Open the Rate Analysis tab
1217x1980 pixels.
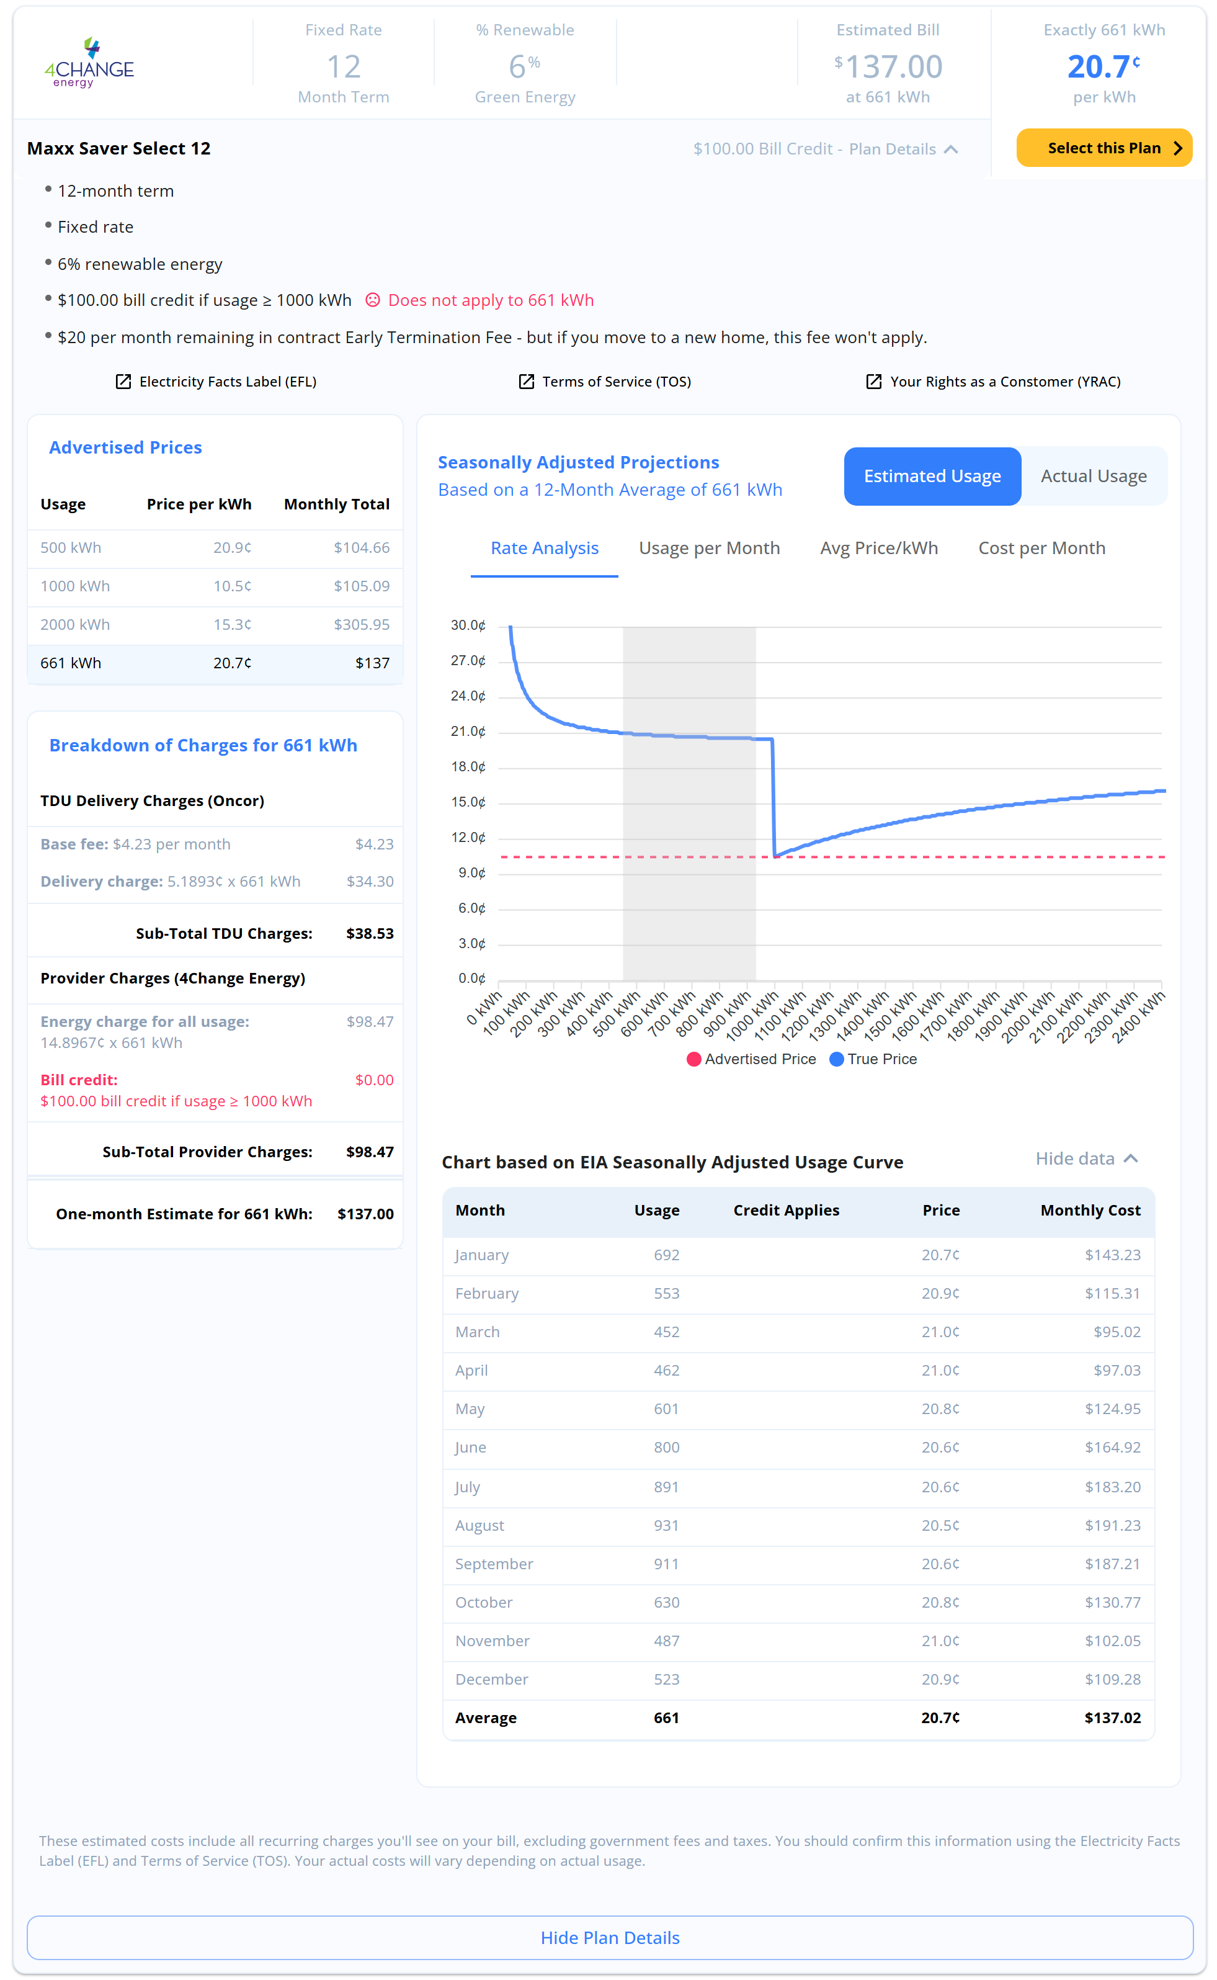[545, 549]
